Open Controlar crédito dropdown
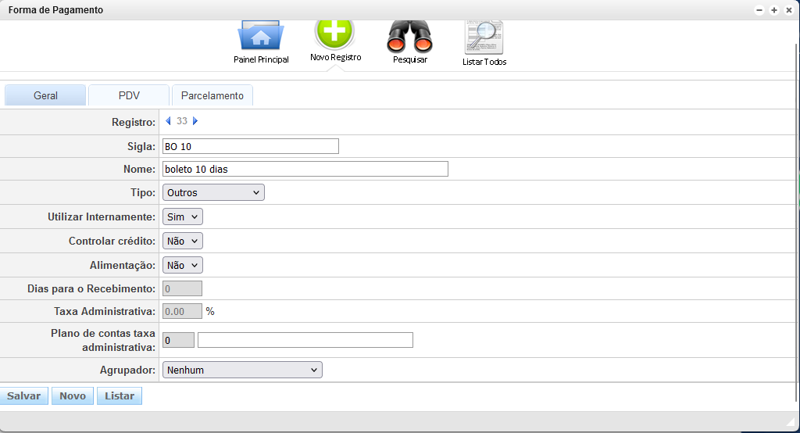 (182, 241)
